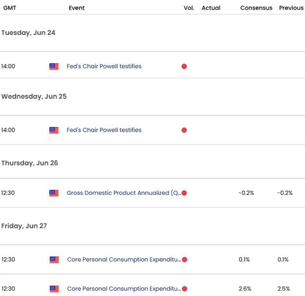Click the US flag in the 0.1% consensus row

point(54,259)
